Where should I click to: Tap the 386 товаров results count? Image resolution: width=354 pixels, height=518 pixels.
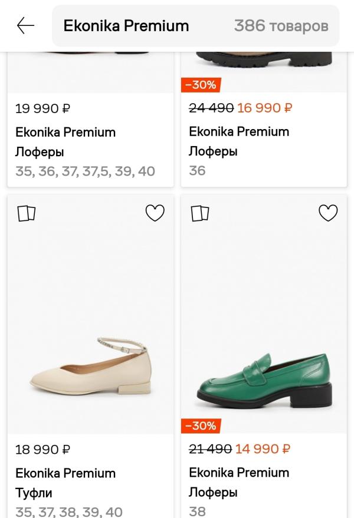(281, 26)
